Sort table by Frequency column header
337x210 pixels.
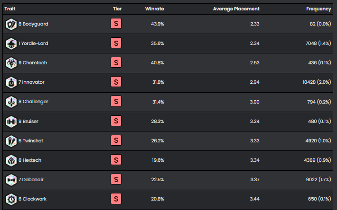(319, 9)
